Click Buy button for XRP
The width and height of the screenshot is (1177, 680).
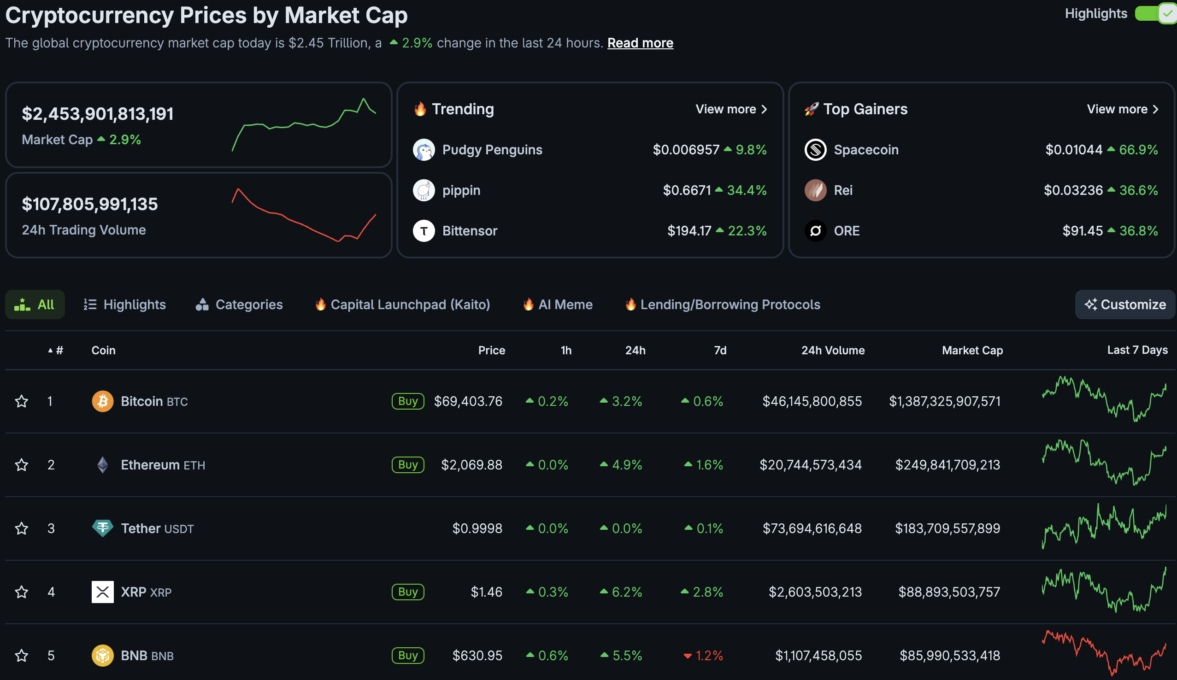(408, 592)
